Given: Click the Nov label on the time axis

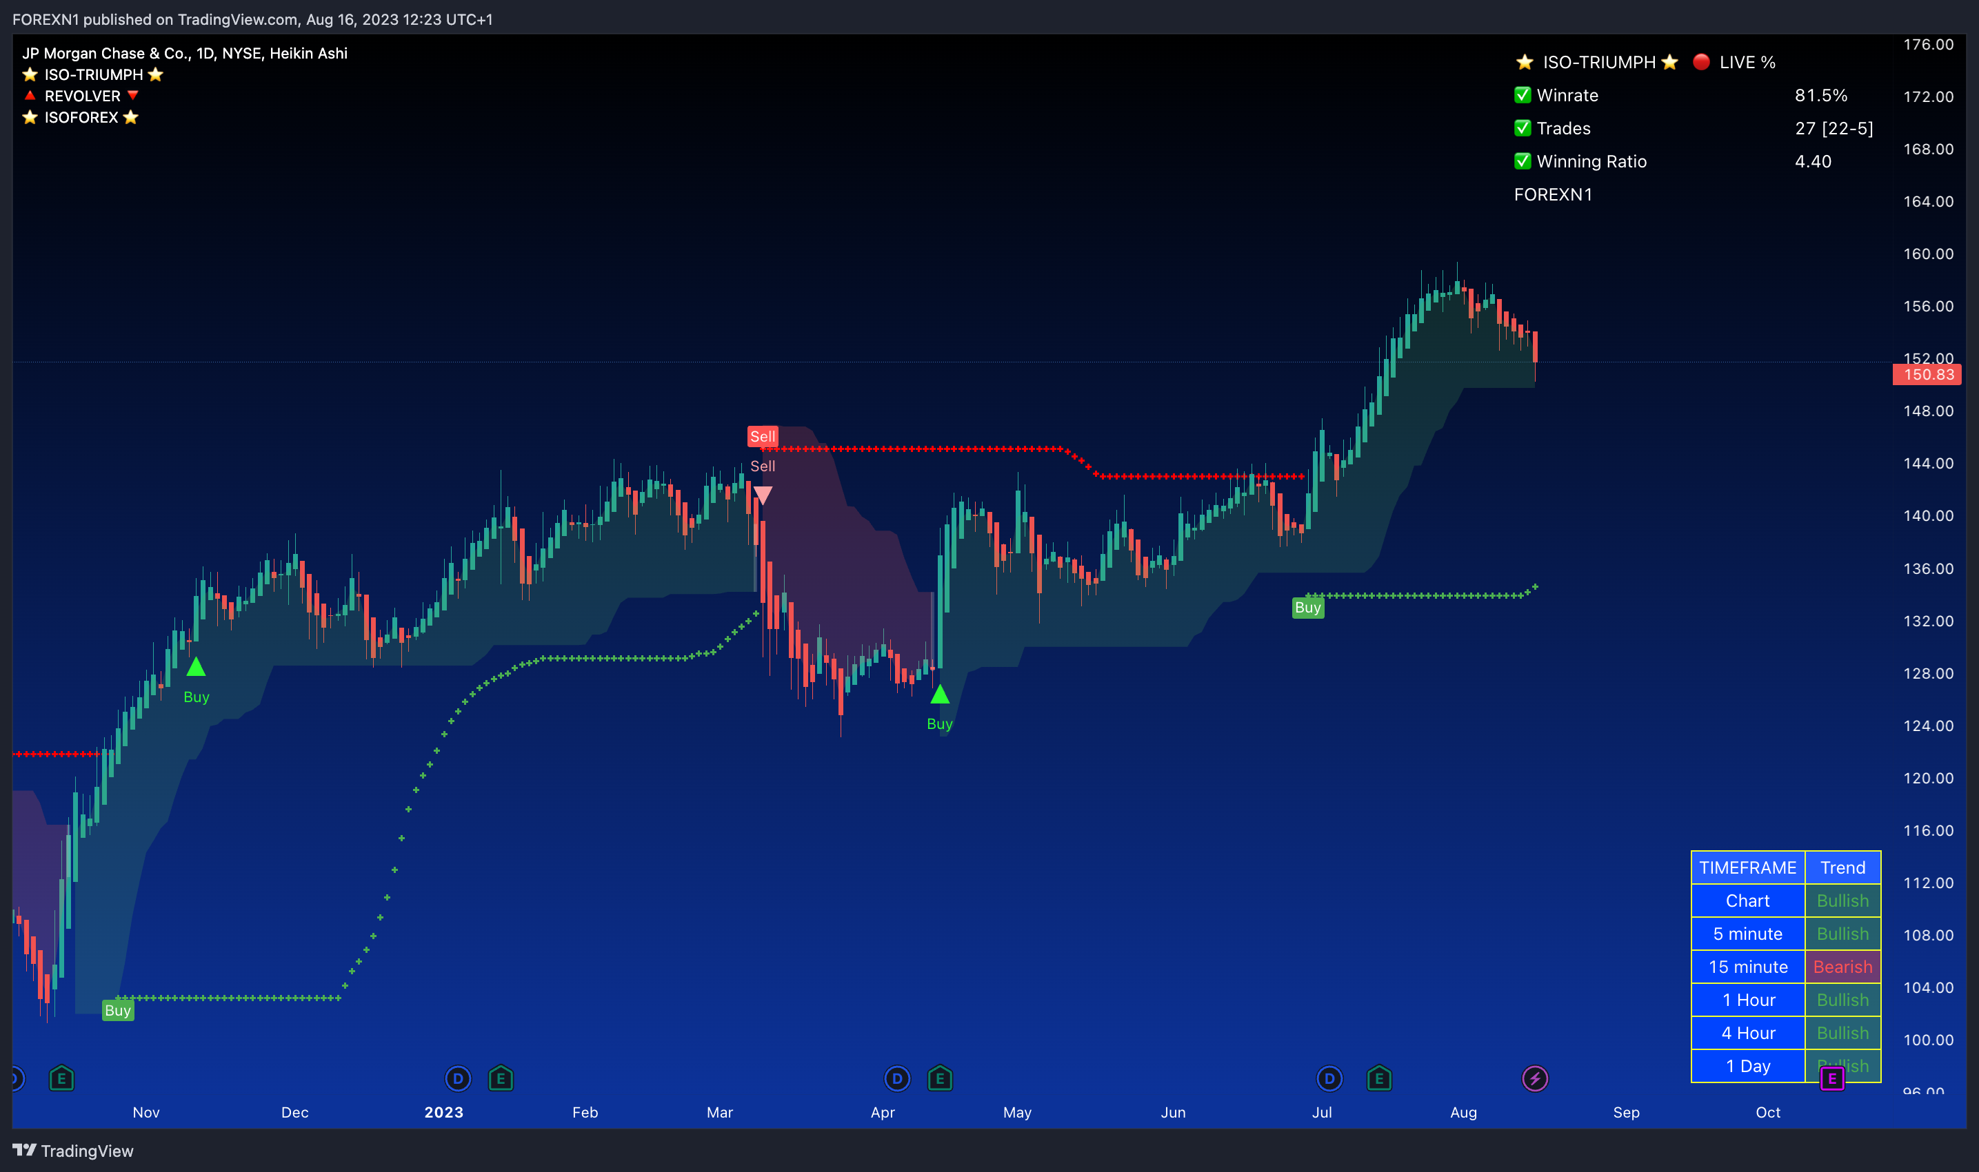Looking at the screenshot, I should coord(146,1112).
